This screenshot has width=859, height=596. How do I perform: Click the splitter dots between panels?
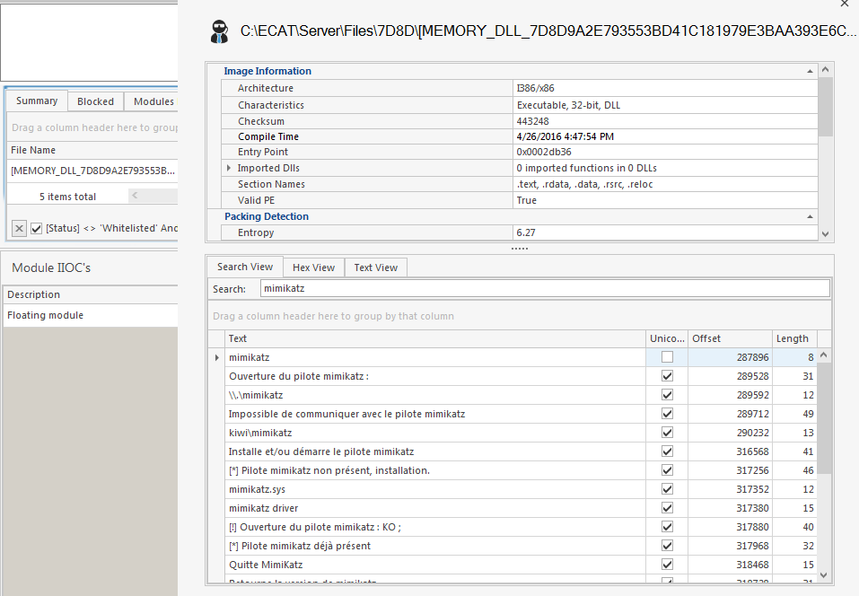point(520,248)
